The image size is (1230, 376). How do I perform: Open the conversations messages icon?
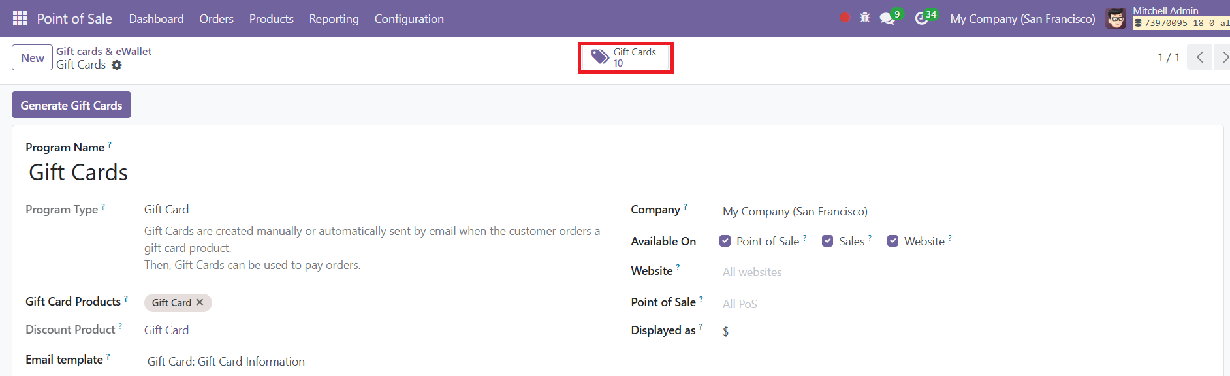coord(887,18)
